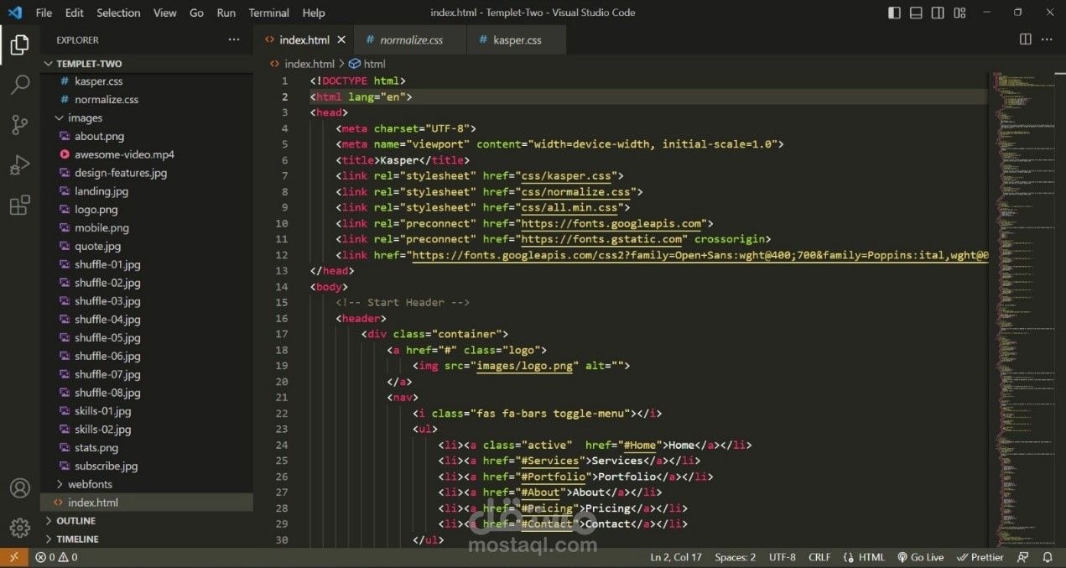Open shuffle-04.jpg in the explorer
This screenshot has width=1066, height=568.
tap(147, 320)
